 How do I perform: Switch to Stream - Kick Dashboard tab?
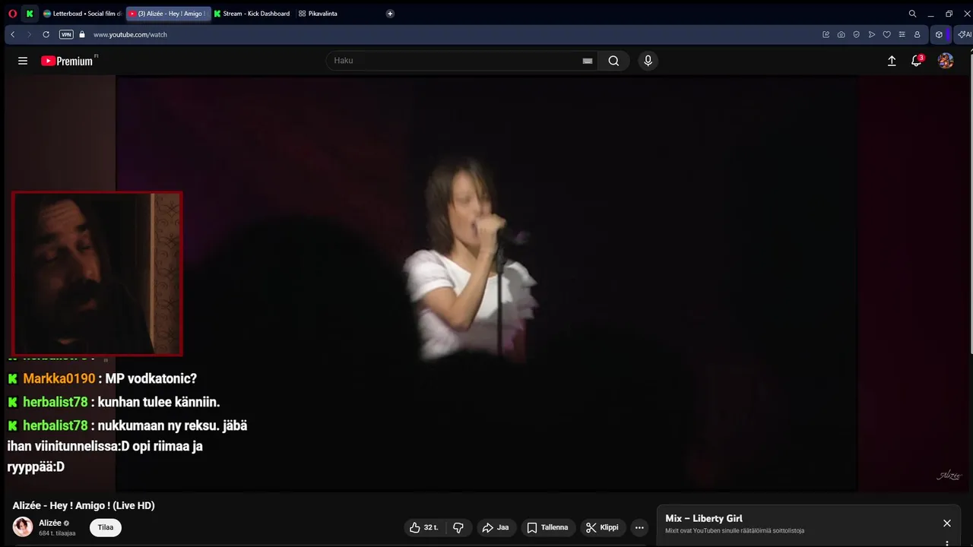pyautogui.click(x=252, y=14)
